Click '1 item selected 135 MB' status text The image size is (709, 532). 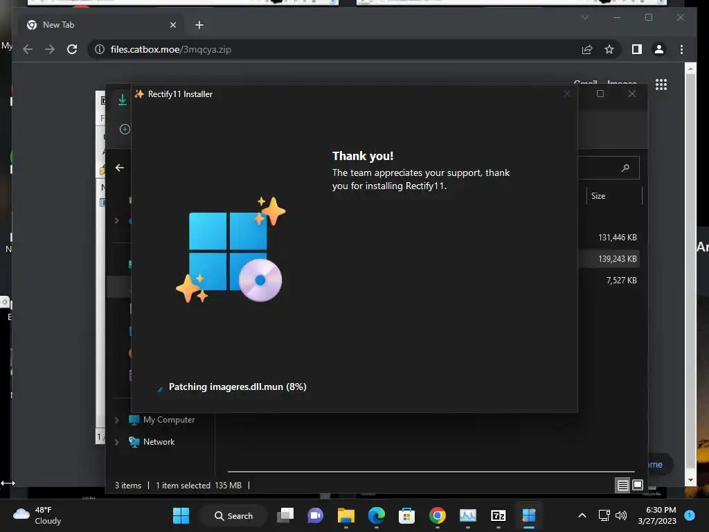tap(199, 486)
